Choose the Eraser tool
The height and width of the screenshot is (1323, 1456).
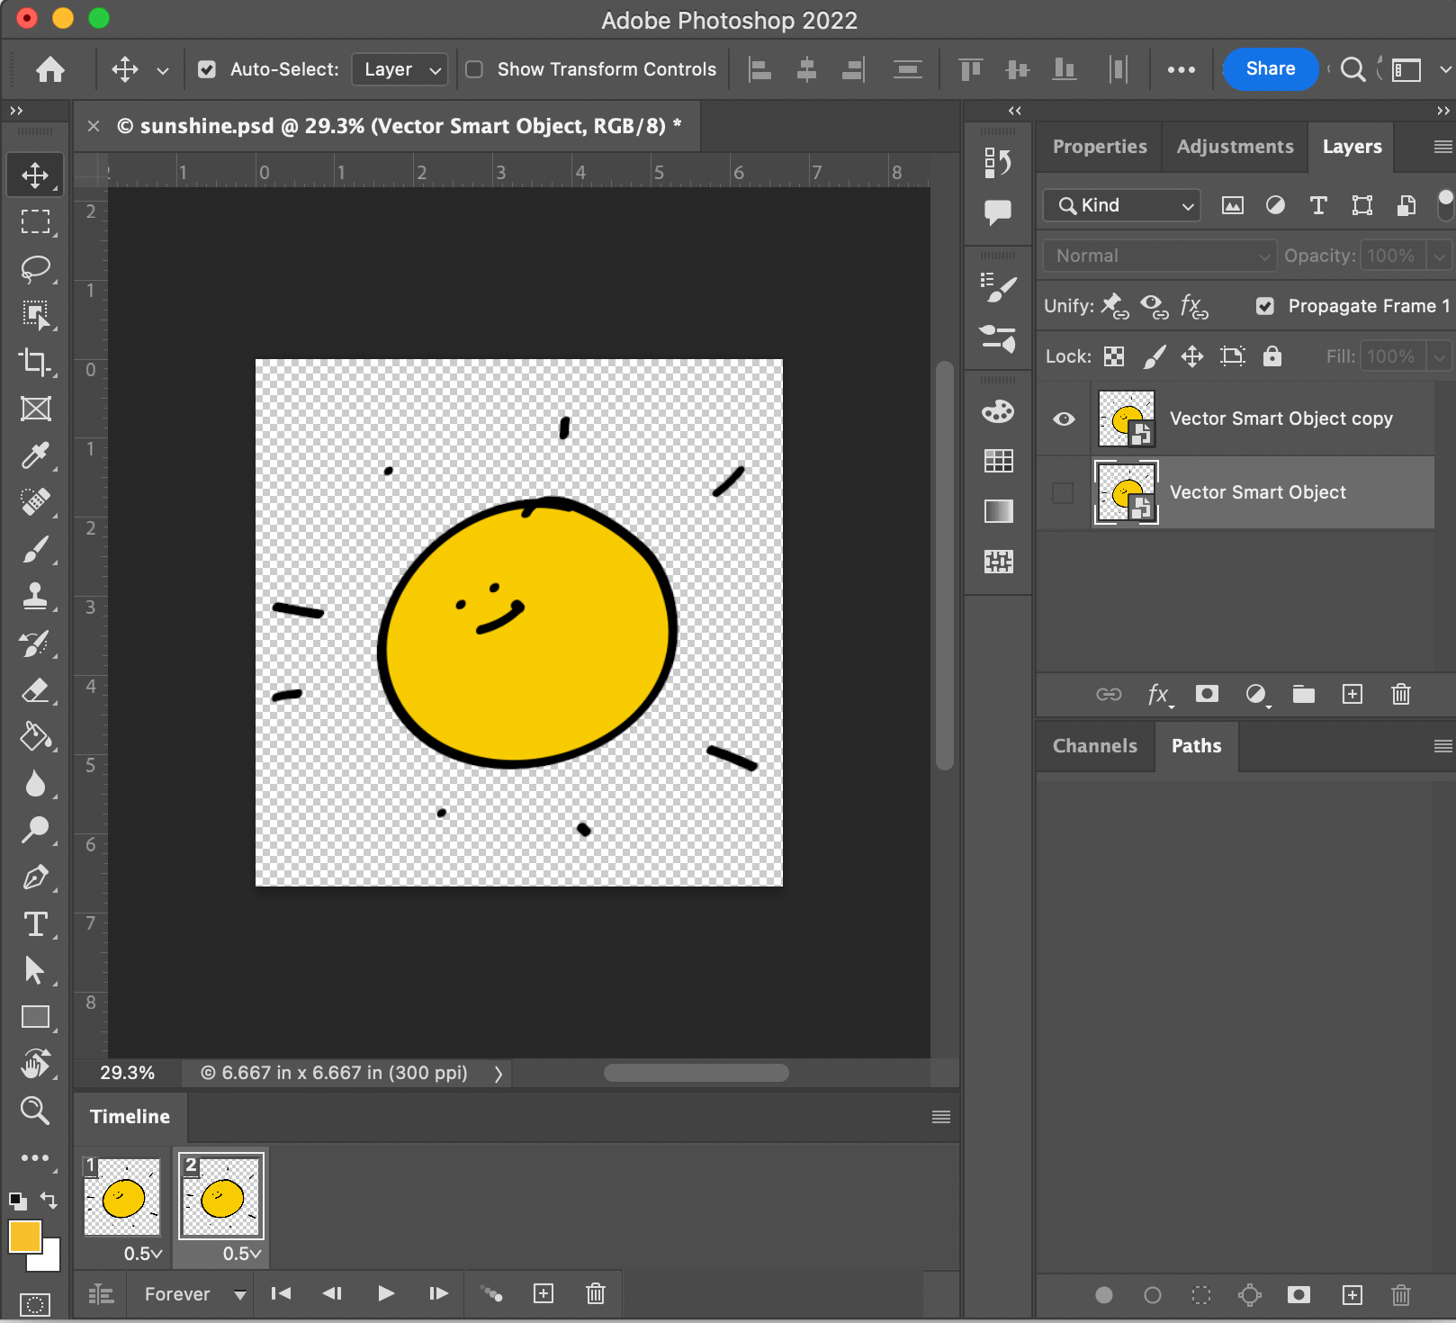[x=35, y=690]
